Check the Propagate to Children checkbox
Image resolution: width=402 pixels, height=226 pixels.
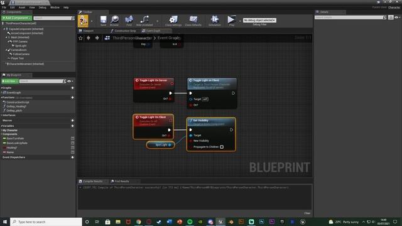point(222,147)
